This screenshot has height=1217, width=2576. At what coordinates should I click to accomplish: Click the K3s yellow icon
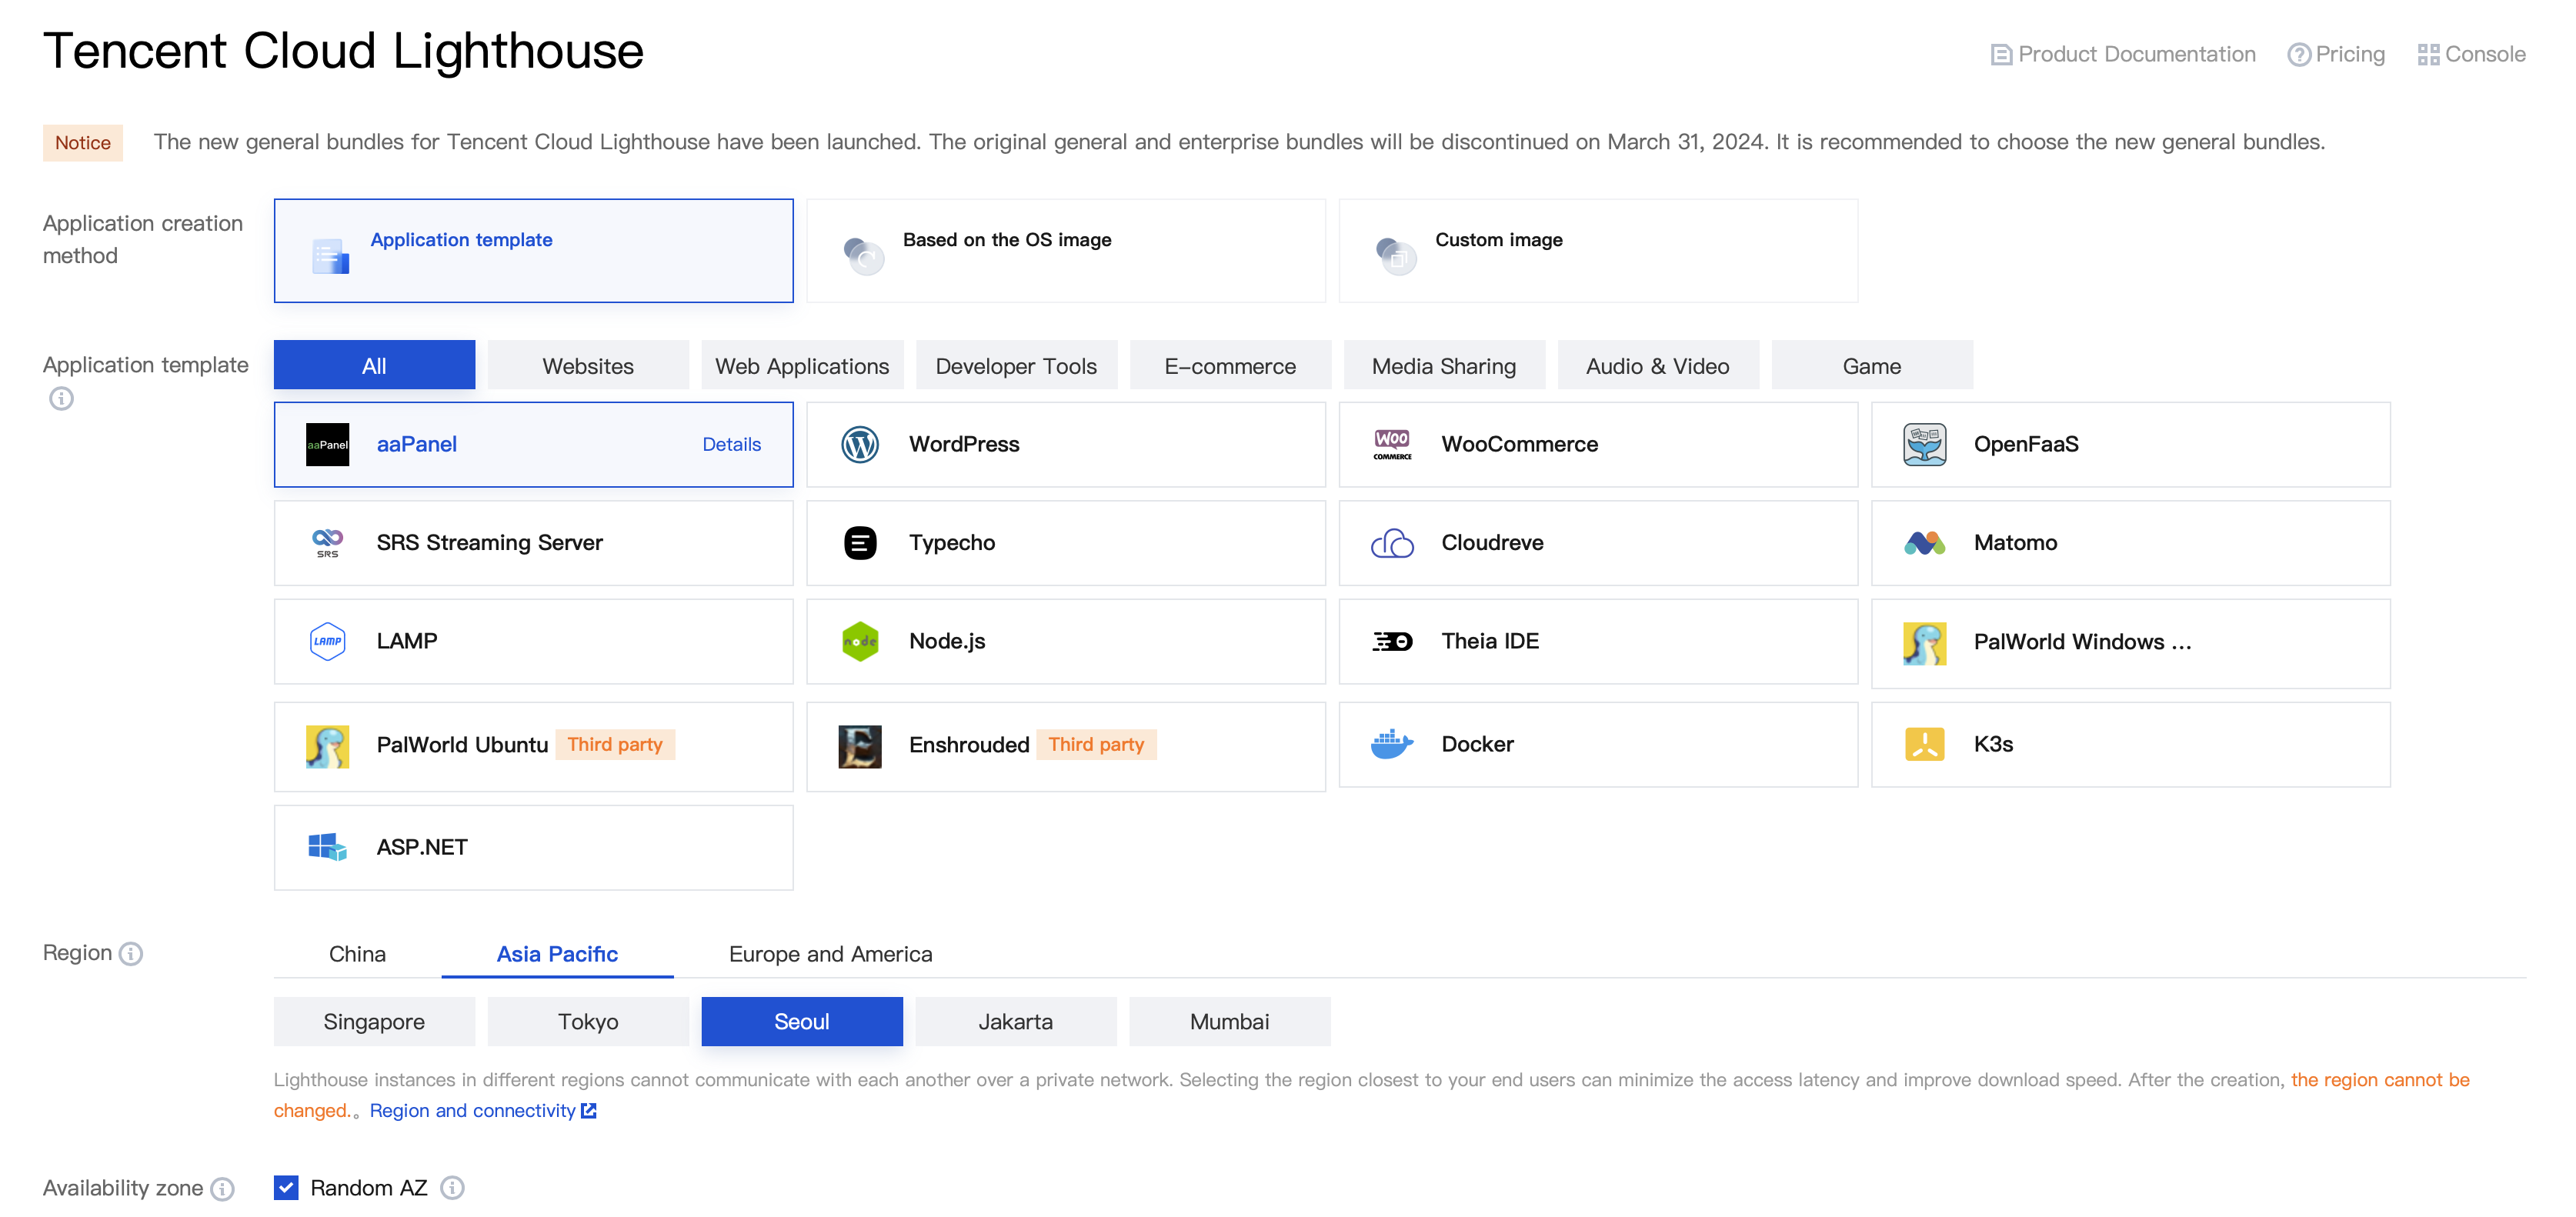coord(1924,744)
